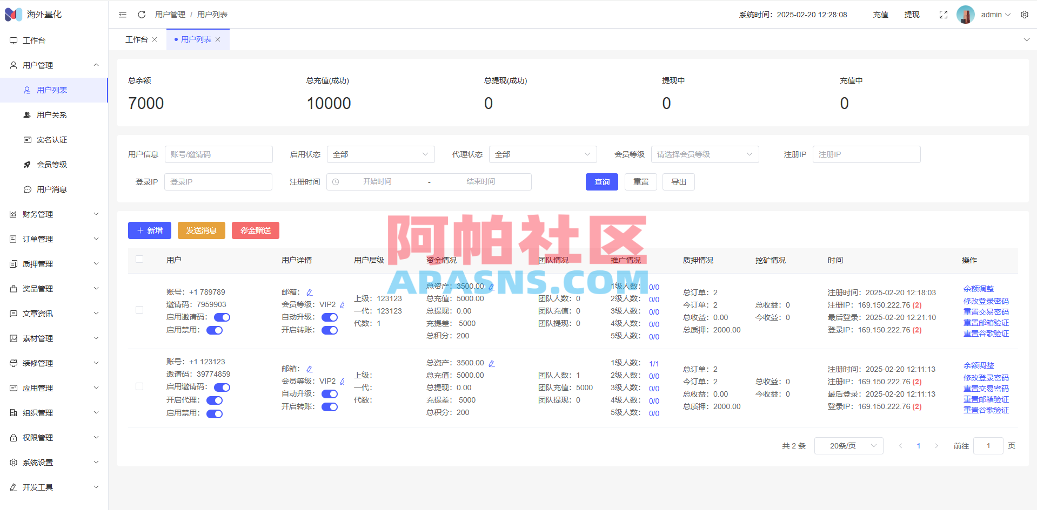Change page size via 20条/页 dropdown
This screenshot has height=510, width=1037.
click(848, 445)
